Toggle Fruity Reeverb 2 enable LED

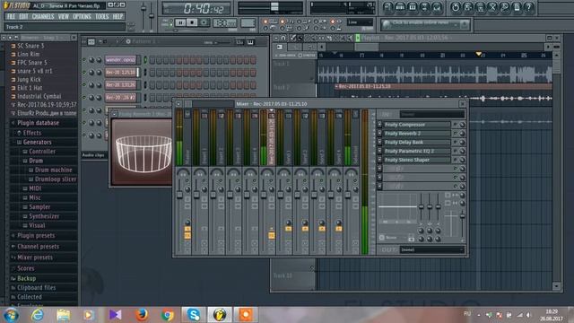click(x=455, y=134)
